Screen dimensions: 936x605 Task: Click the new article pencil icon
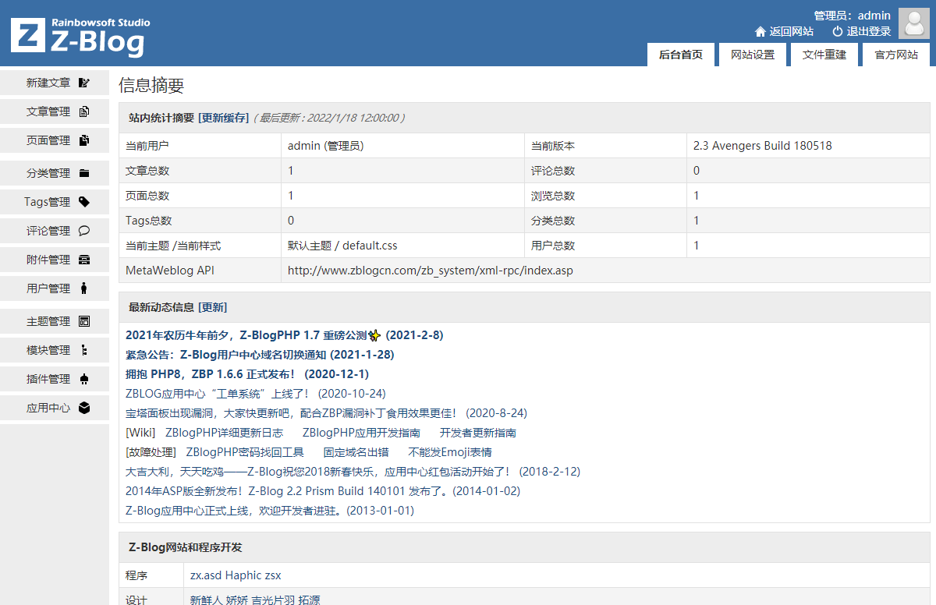(84, 83)
